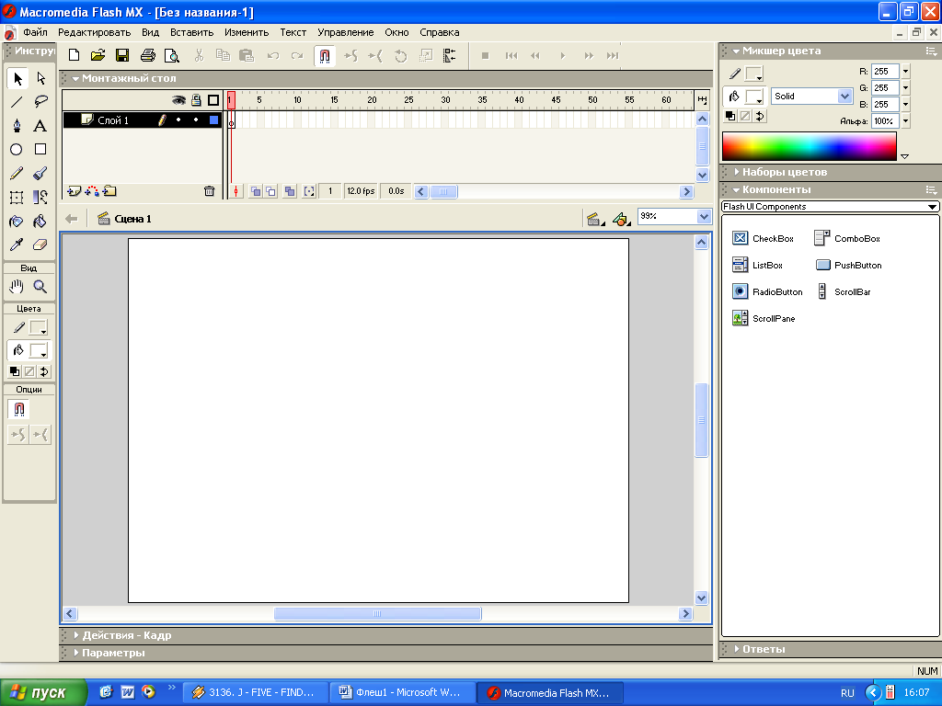
Task: Toggle Слой 1 outline color square
Action: point(213,120)
